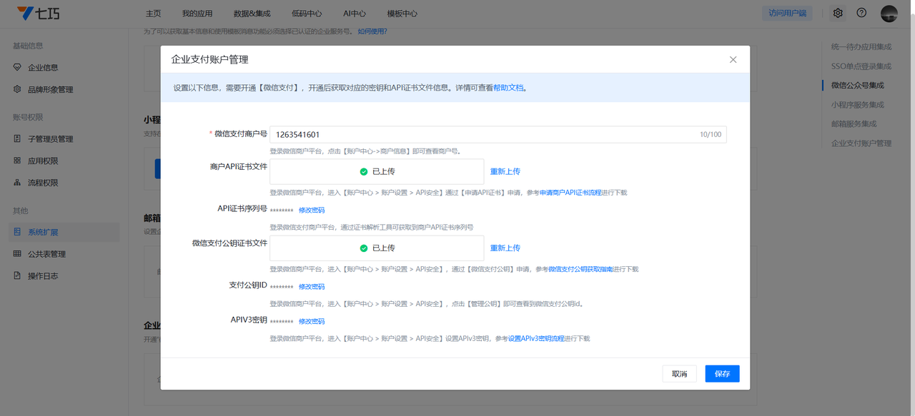
Task: Switch to the 数据&集成 top menu
Action: pos(253,14)
